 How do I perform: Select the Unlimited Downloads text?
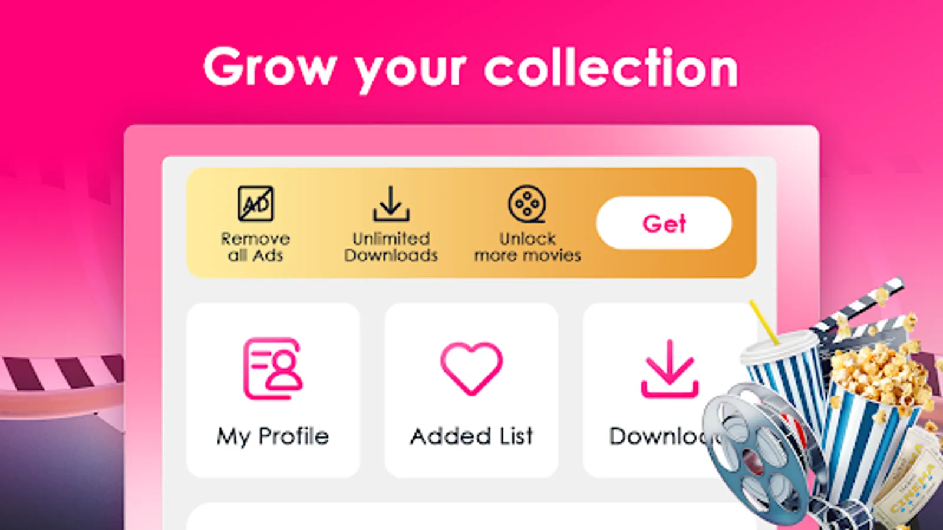pyautogui.click(x=391, y=247)
